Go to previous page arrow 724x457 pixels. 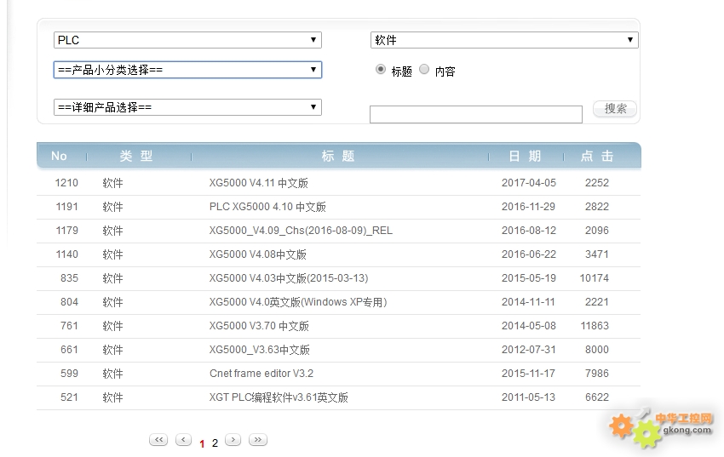pos(183,440)
